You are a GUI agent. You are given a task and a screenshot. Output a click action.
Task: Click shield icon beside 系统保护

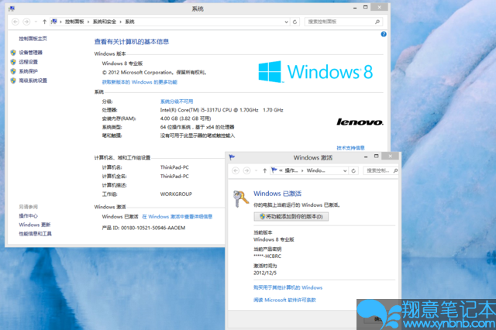[13, 71]
